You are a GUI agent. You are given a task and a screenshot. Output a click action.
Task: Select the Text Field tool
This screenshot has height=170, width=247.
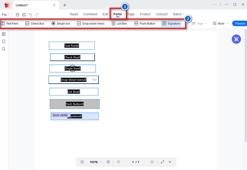10,23
